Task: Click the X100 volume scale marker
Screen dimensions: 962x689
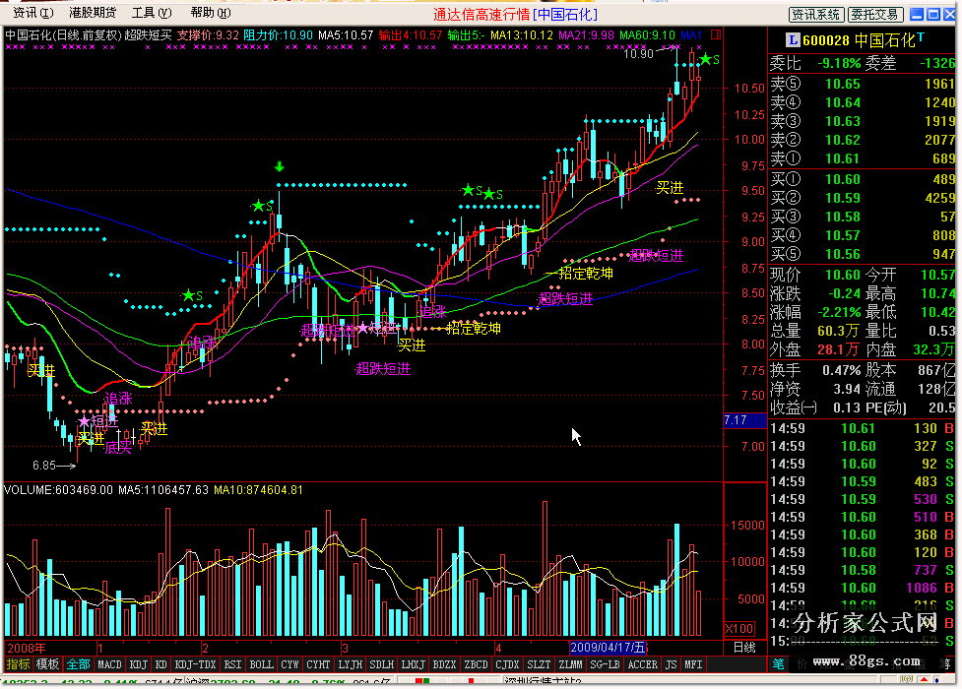Action: [738, 628]
